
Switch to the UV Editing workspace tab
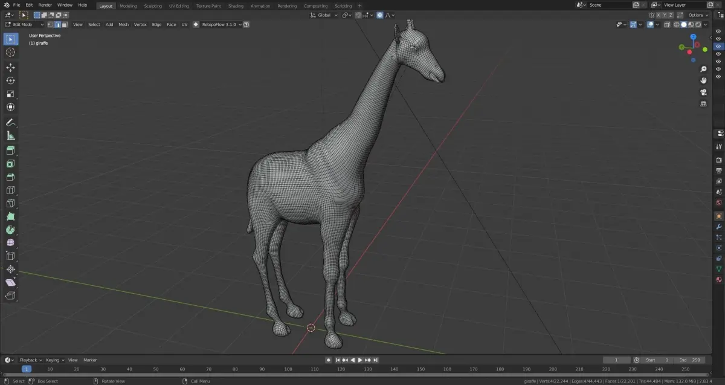[x=179, y=5]
